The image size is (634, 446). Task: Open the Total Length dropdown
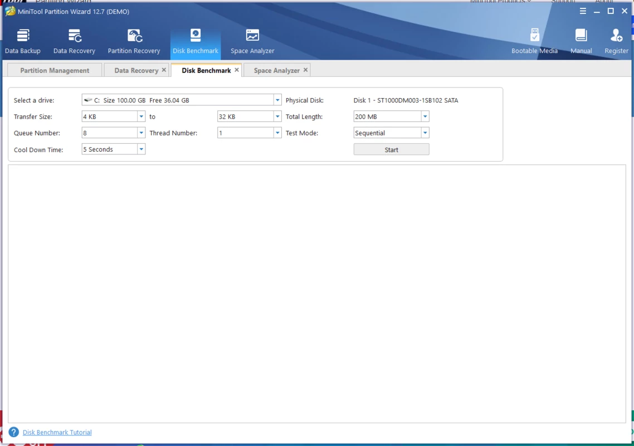[425, 117]
